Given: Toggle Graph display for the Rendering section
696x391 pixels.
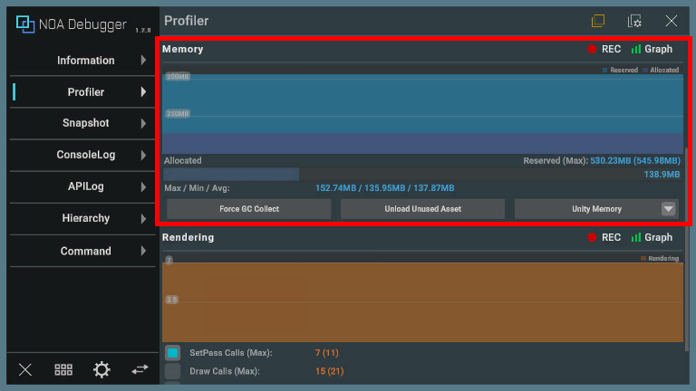Looking at the screenshot, I should click(652, 237).
